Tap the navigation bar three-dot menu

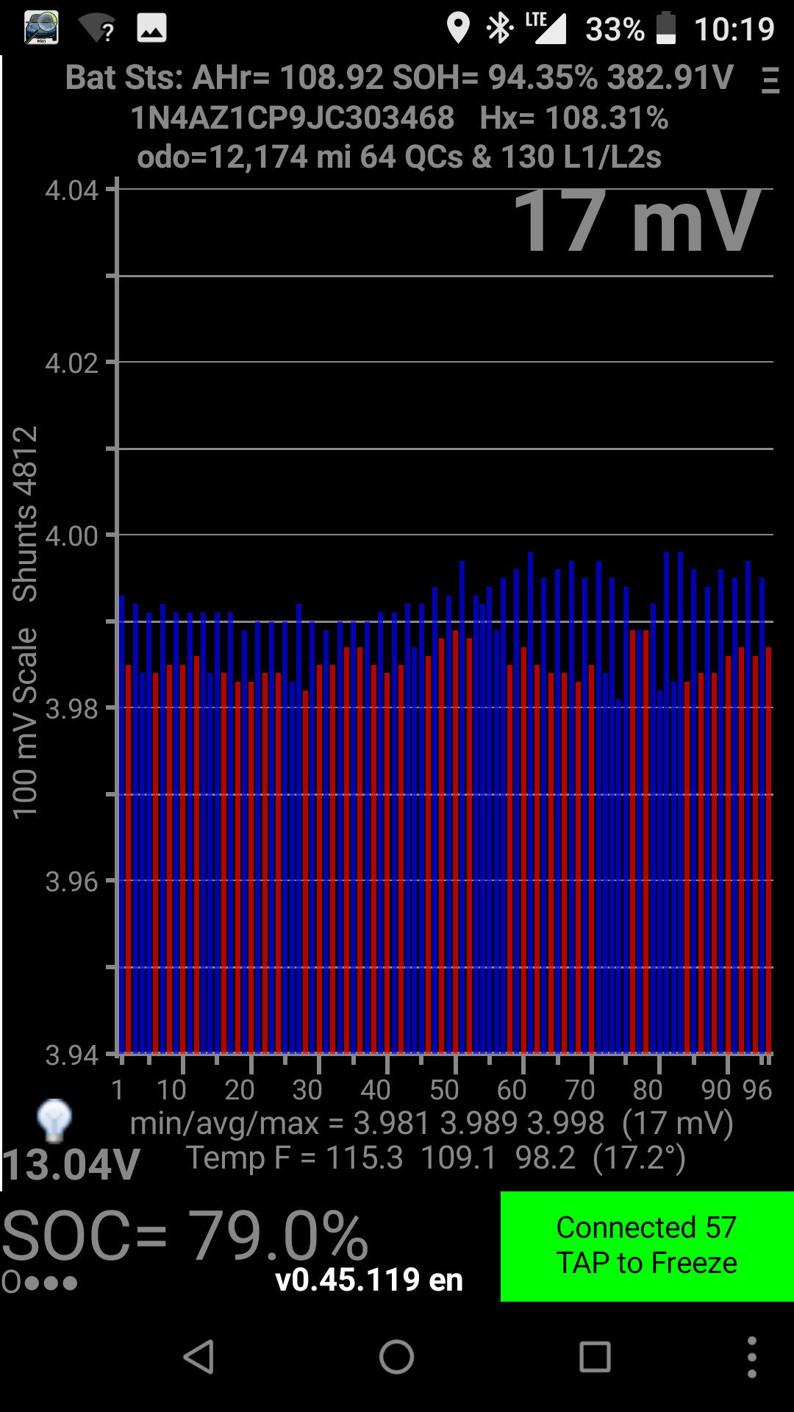pyautogui.click(x=751, y=1357)
